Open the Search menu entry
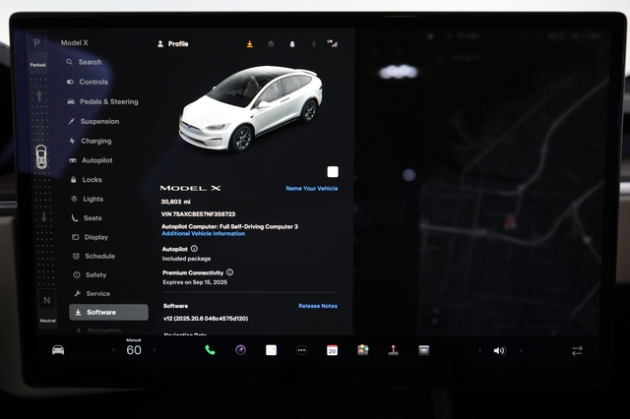Image resolution: width=630 pixels, height=419 pixels. coord(84,62)
